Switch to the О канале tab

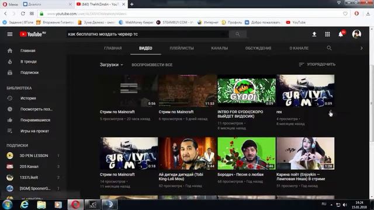click(x=299, y=48)
